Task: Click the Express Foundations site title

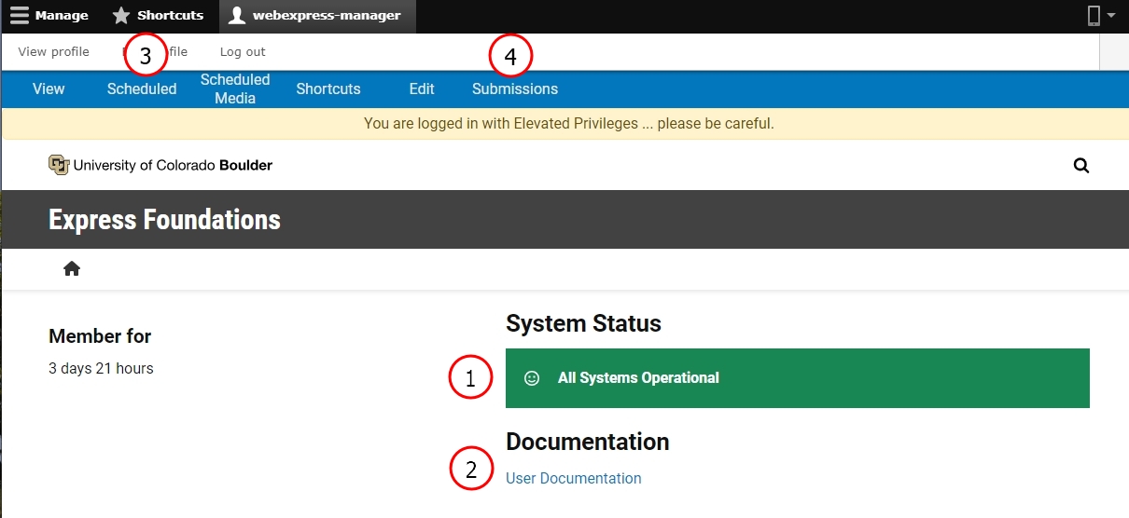Action: pyautogui.click(x=164, y=220)
